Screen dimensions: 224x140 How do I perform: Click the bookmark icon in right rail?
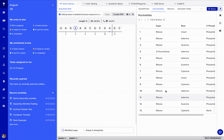click(220, 15)
